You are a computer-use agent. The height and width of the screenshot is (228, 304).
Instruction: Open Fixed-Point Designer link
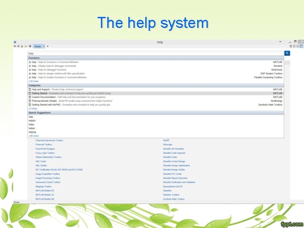45,149
